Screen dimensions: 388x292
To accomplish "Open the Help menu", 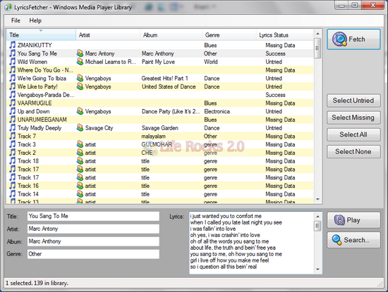I will pos(35,20).
